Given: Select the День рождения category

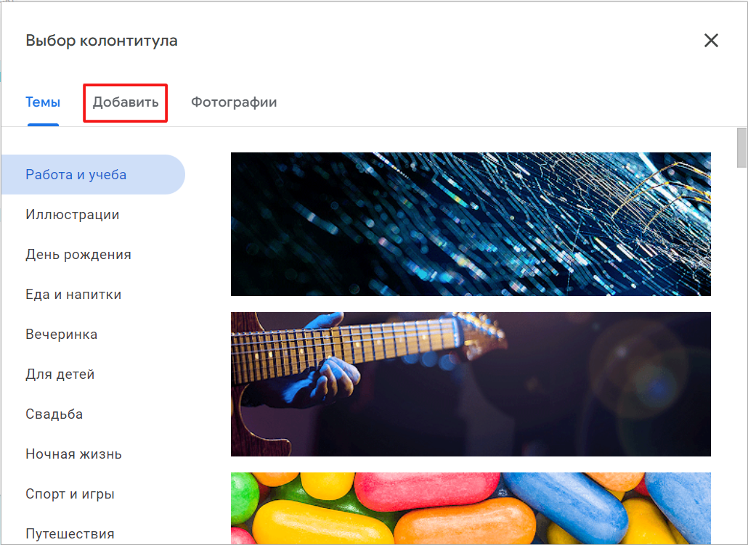Looking at the screenshot, I should [78, 254].
